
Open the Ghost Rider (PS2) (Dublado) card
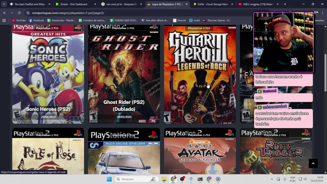pos(124,74)
